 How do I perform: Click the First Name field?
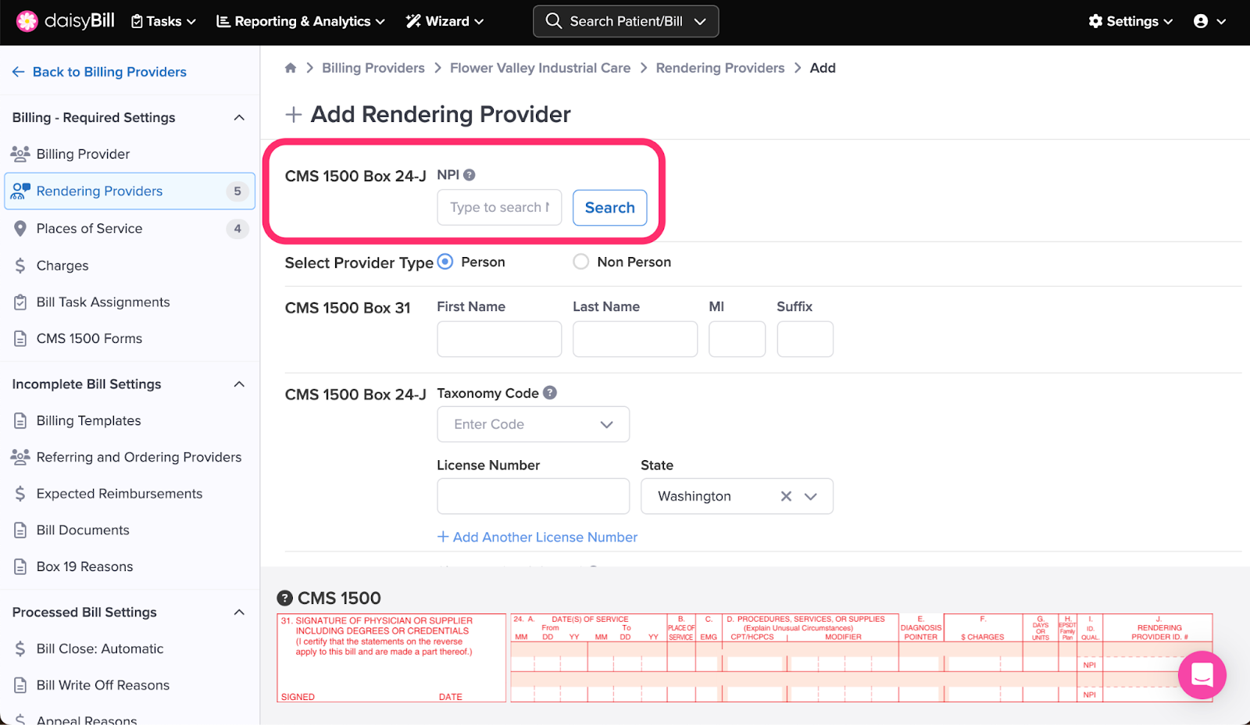click(499, 339)
